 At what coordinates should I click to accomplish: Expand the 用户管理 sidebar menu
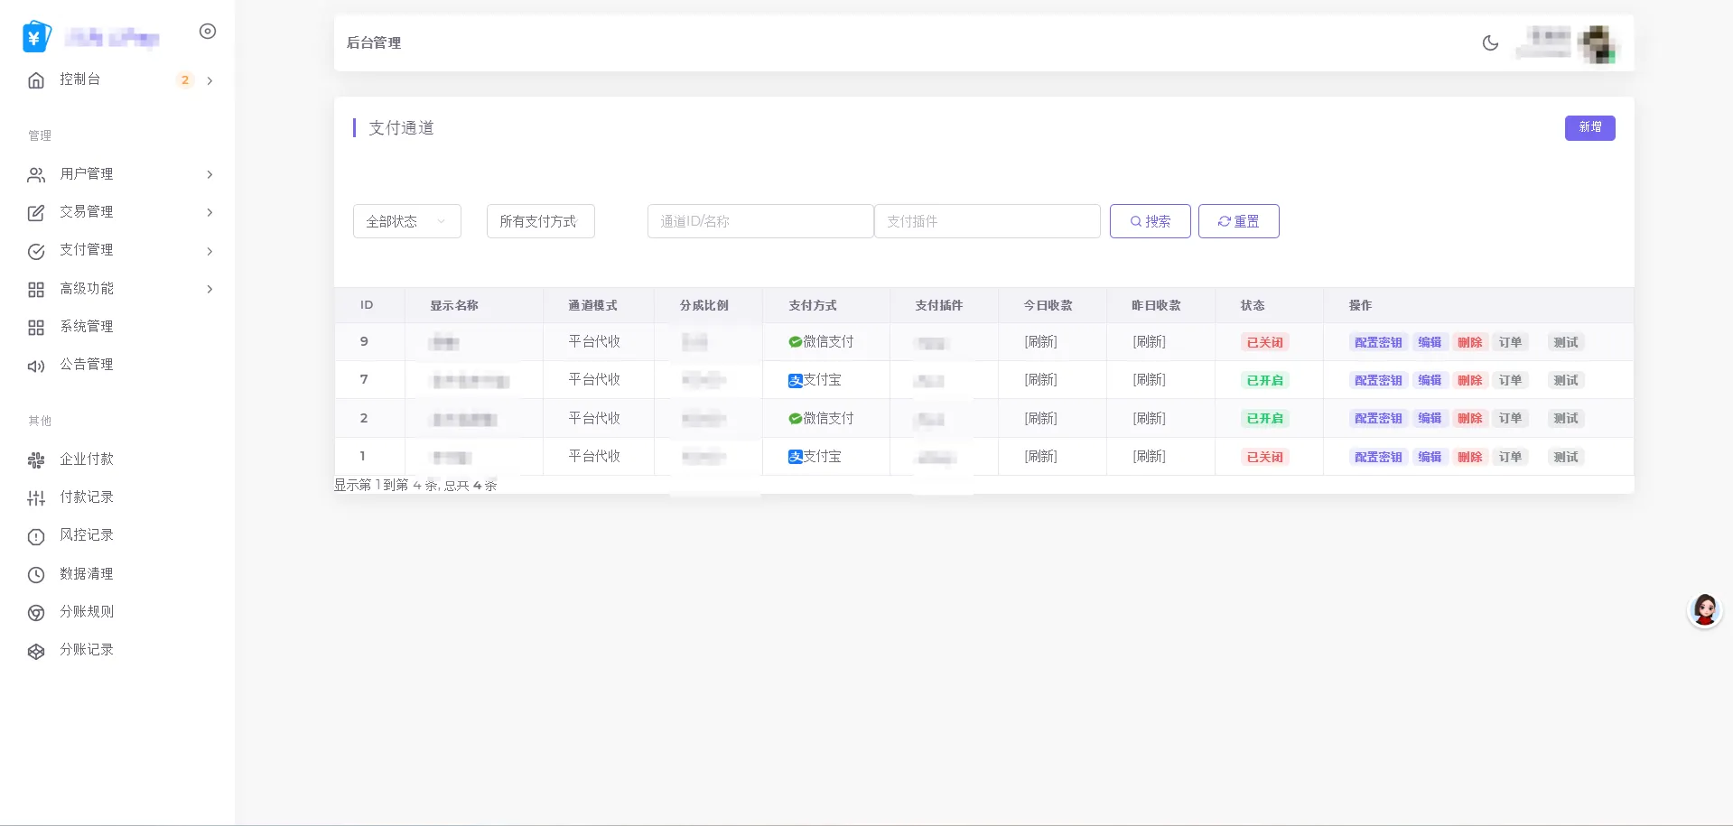(87, 174)
